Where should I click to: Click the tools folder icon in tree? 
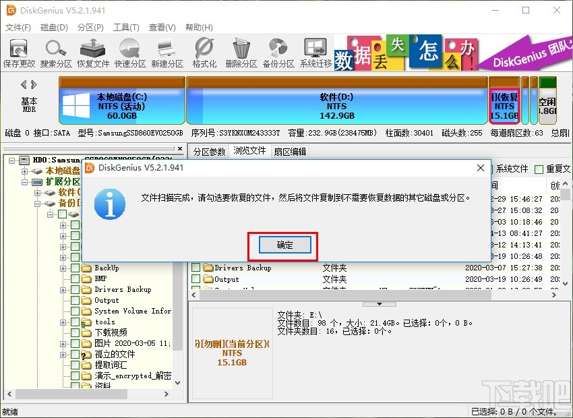click(x=86, y=322)
